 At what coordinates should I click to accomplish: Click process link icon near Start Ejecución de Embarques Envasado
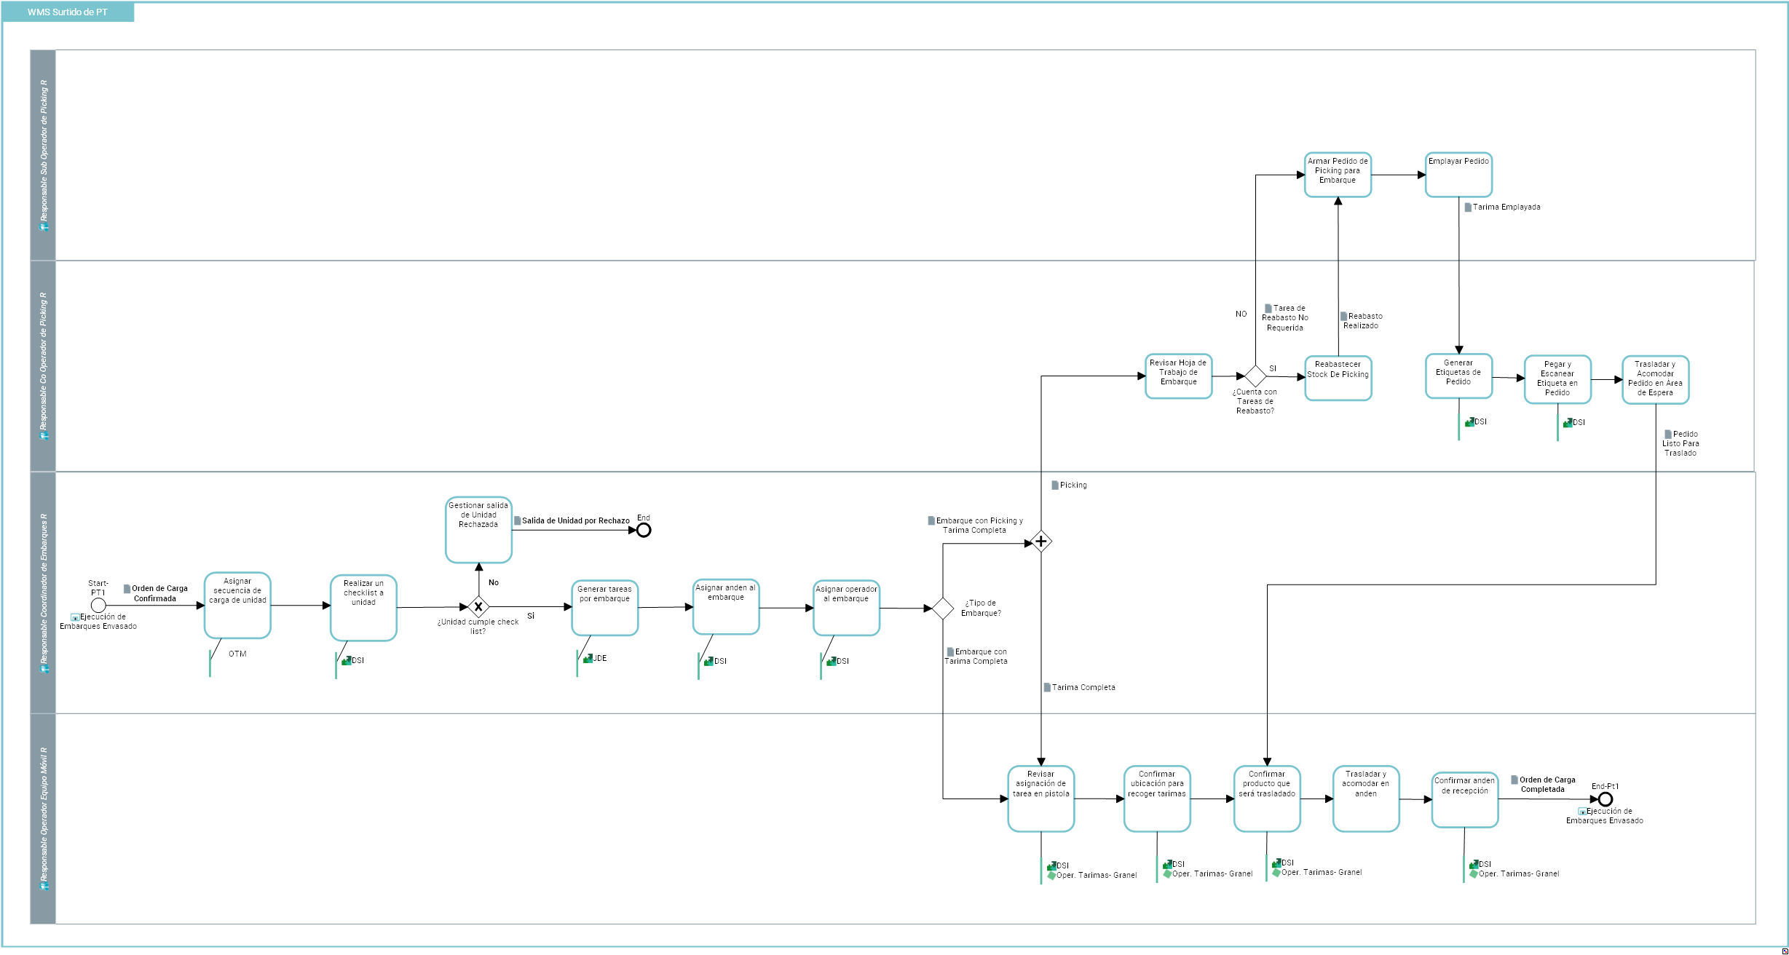[x=75, y=617]
